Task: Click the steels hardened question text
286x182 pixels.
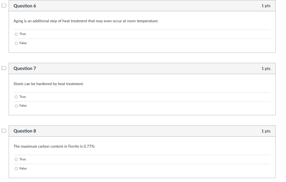Action: coord(49,84)
